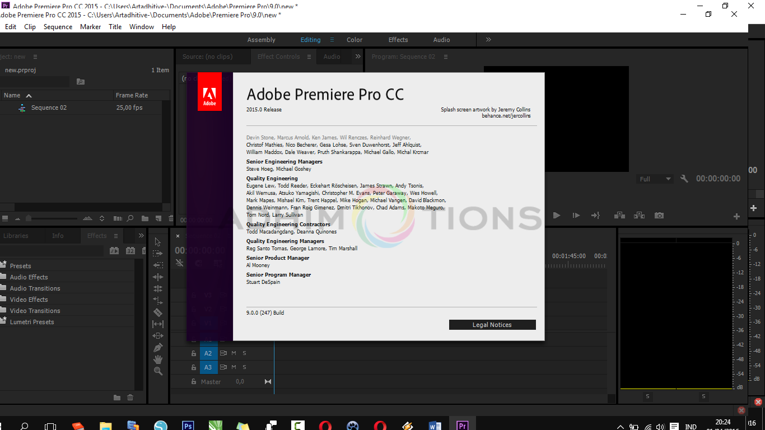Open the Sequence menu

(x=58, y=27)
